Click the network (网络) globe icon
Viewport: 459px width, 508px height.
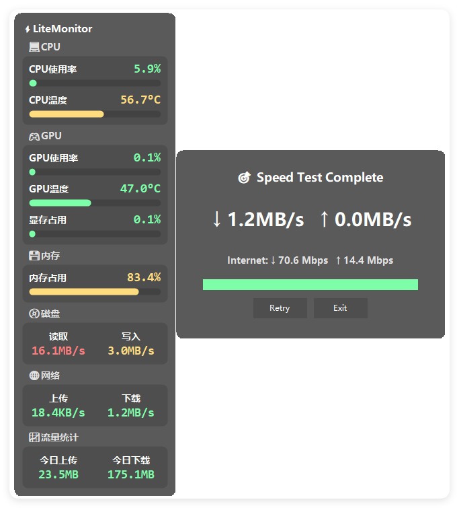pyautogui.click(x=34, y=375)
